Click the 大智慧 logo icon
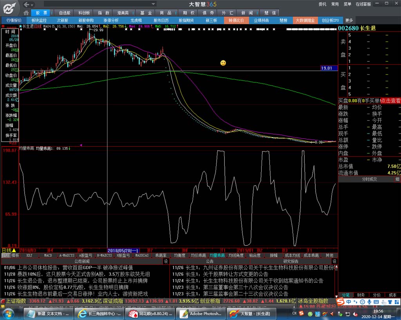Viewport: 401px width, 320px height. pyautogui.click(x=9, y=8)
